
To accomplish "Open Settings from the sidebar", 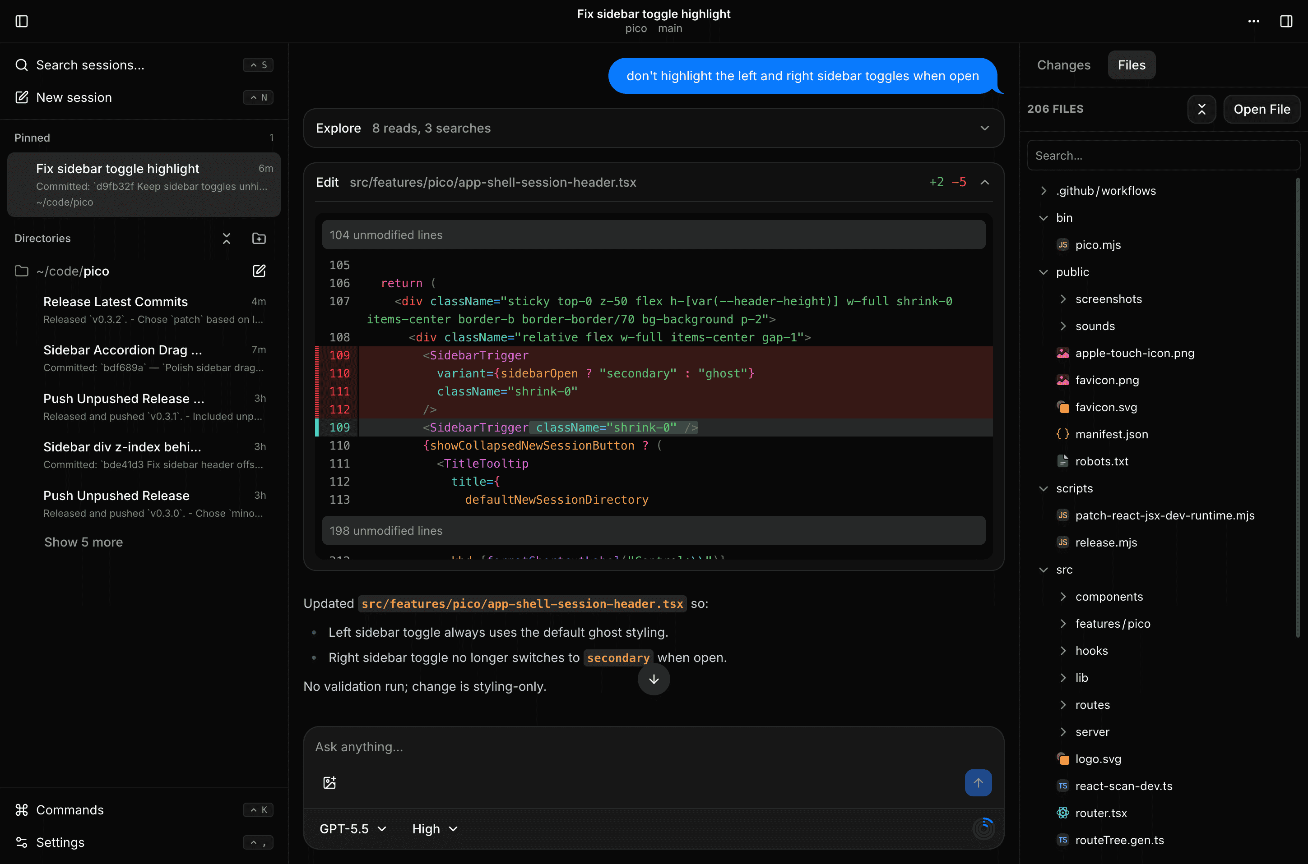I will [144, 842].
